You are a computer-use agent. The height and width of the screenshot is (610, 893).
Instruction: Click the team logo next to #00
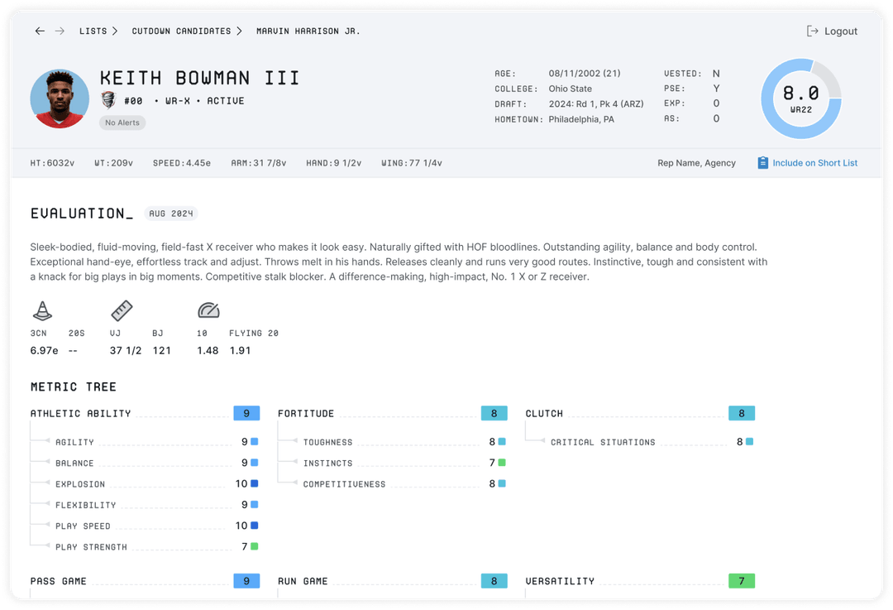point(108,101)
